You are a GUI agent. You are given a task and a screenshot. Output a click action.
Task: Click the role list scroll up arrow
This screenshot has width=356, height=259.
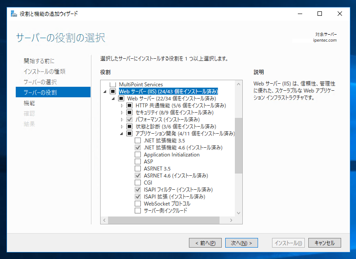(238, 84)
